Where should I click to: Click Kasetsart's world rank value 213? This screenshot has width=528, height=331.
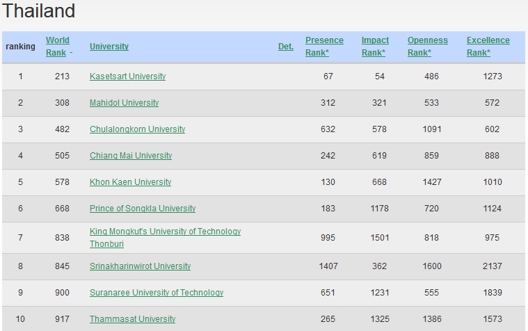click(x=62, y=76)
